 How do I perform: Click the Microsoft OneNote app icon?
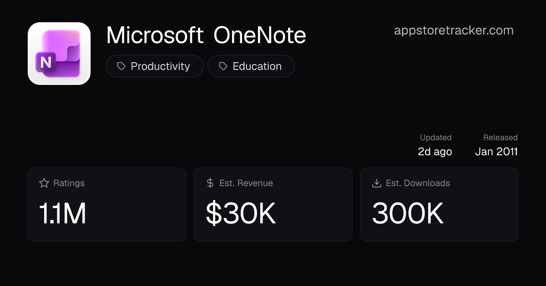(x=59, y=54)
